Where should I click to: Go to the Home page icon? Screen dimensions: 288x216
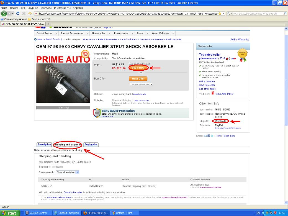point(30,13)
